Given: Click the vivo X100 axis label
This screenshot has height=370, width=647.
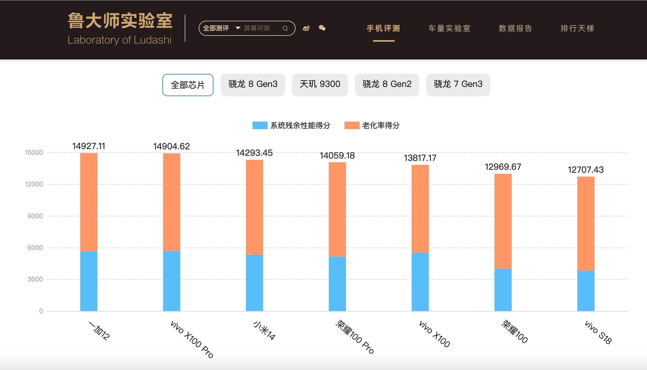Looking at the screenshot, I should click(434, 334).
